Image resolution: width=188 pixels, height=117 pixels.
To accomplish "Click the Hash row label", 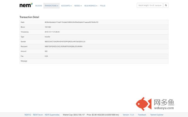I will pos(23,22).
